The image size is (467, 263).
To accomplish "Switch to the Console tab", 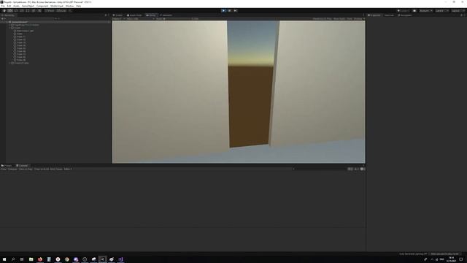I will click(x=22, y=166).
